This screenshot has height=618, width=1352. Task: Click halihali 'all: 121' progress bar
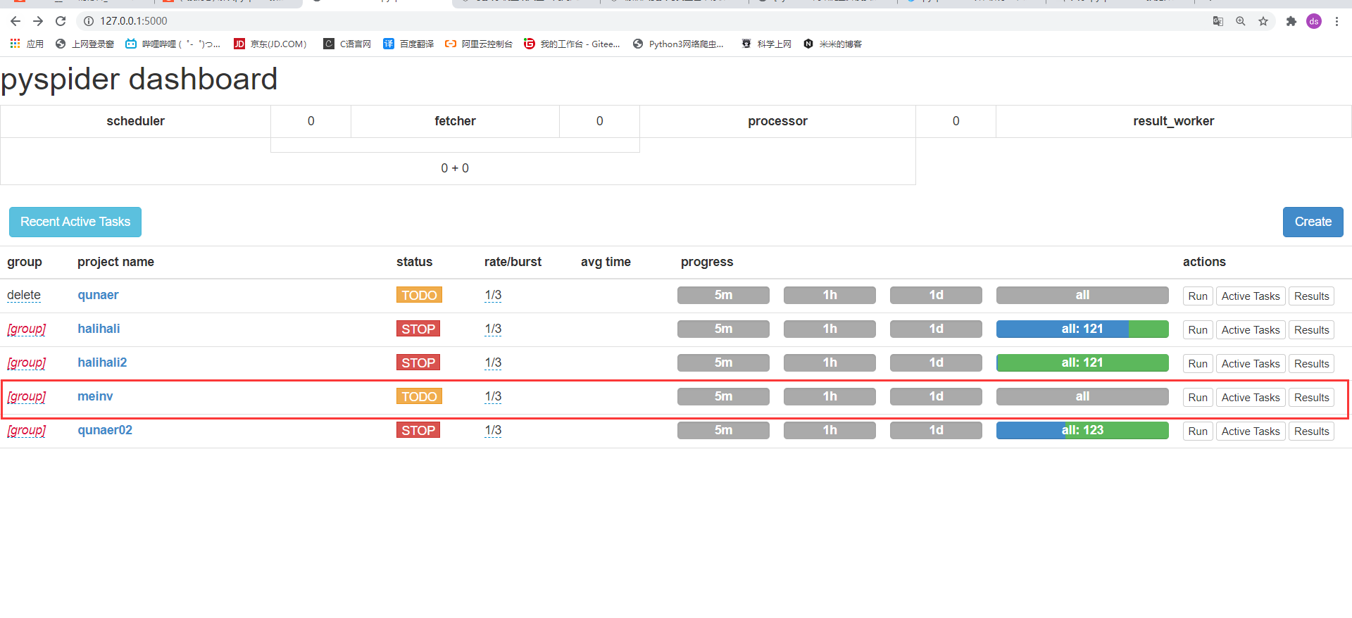click(1082, 329)
